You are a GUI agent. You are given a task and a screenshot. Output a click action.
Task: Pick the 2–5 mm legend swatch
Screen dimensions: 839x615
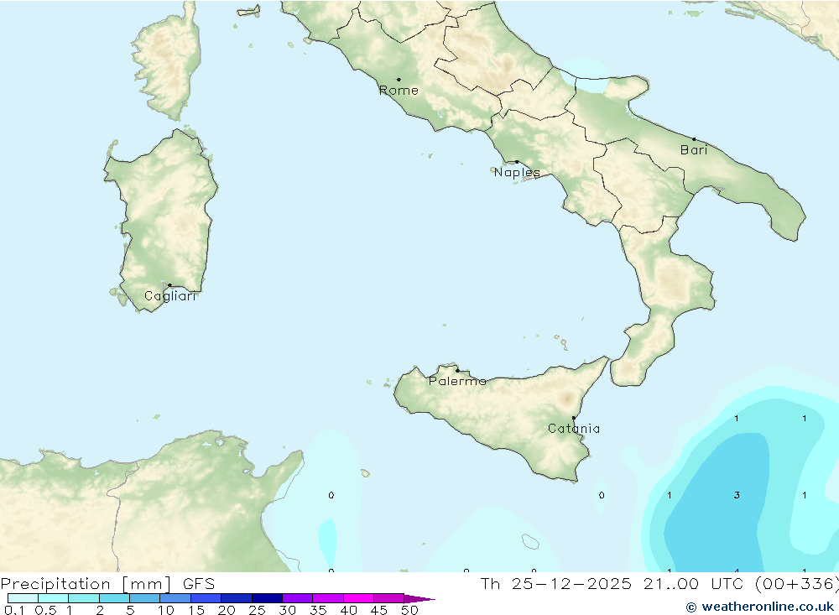114,598
